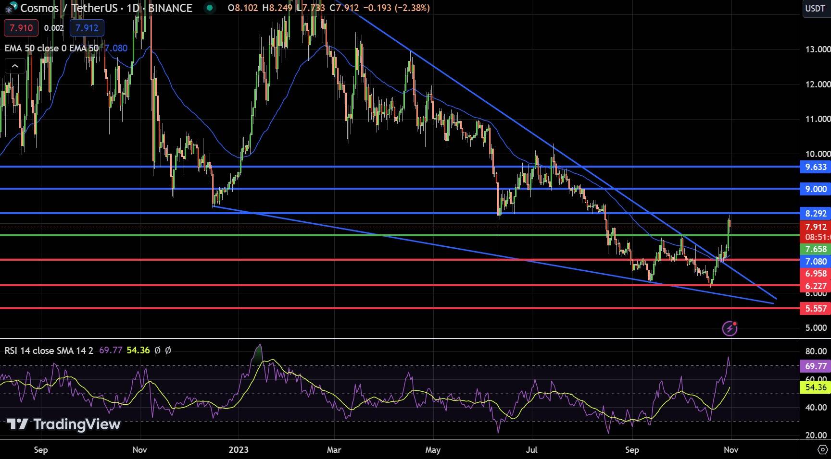Click the red 6.227 price label
The width and height of the screenshot is (831, 459).
pyautogui.click(x=816, y=286)
